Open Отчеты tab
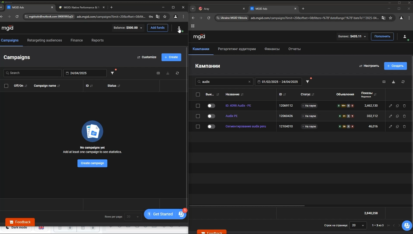Image resolution: width=413 pixels, height=234 pixels. click(294, 49)
